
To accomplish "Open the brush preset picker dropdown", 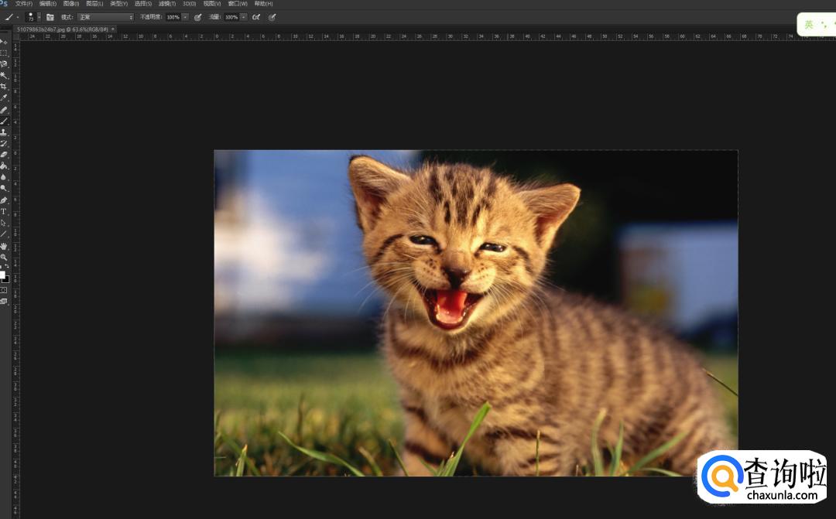I will (x=39, y=17).
